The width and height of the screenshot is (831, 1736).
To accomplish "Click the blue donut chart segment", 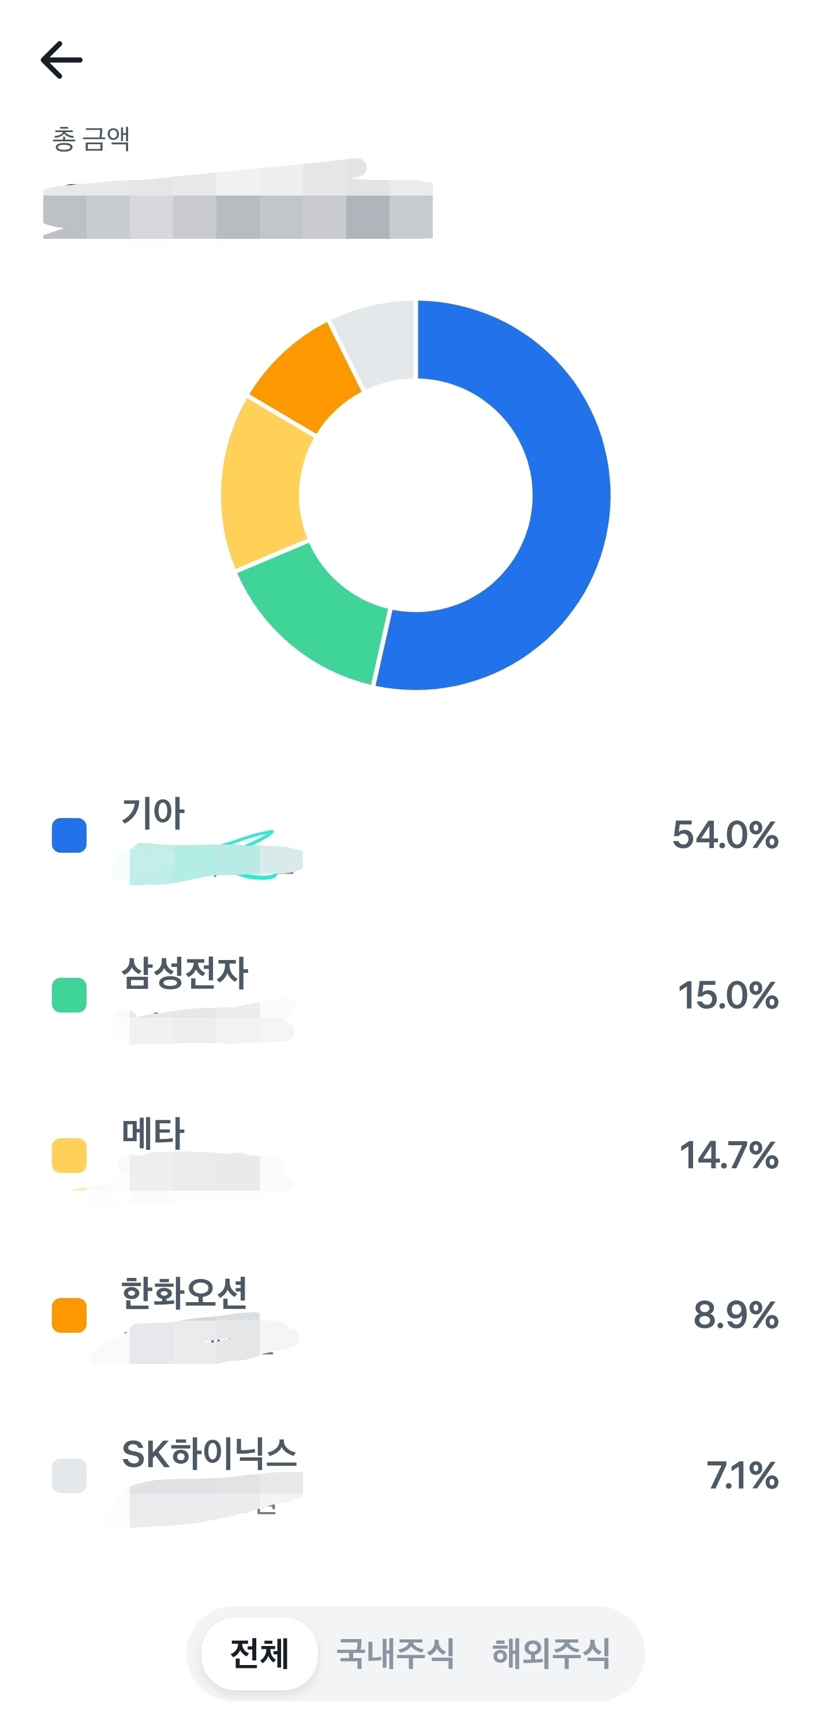I will tap(570, 496).
